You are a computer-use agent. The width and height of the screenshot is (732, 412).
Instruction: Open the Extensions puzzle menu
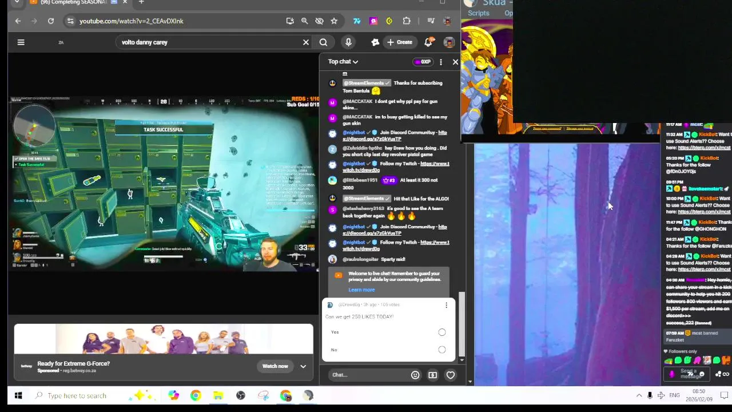point(407,21)
